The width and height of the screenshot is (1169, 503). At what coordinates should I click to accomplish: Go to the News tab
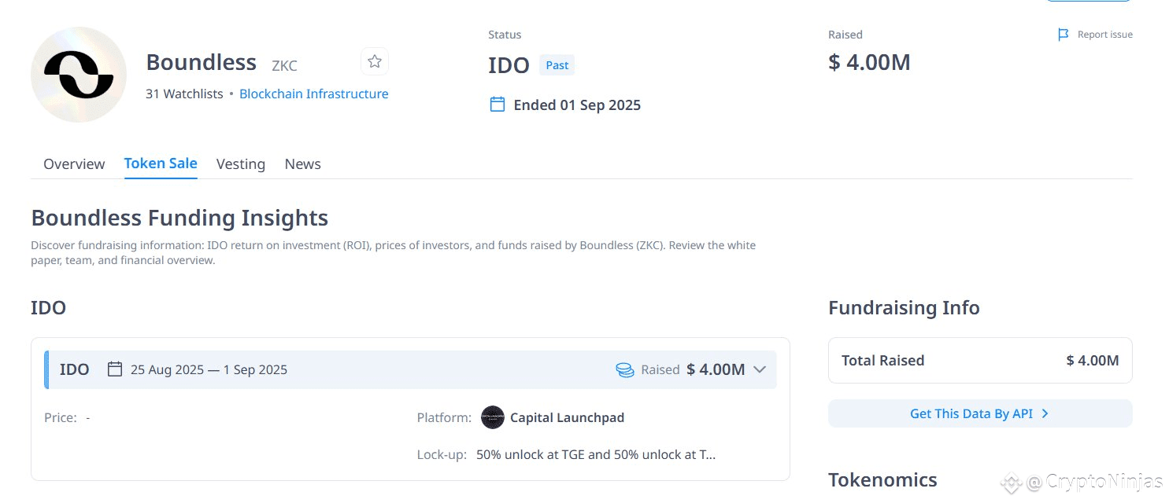[x=303, y=163]
